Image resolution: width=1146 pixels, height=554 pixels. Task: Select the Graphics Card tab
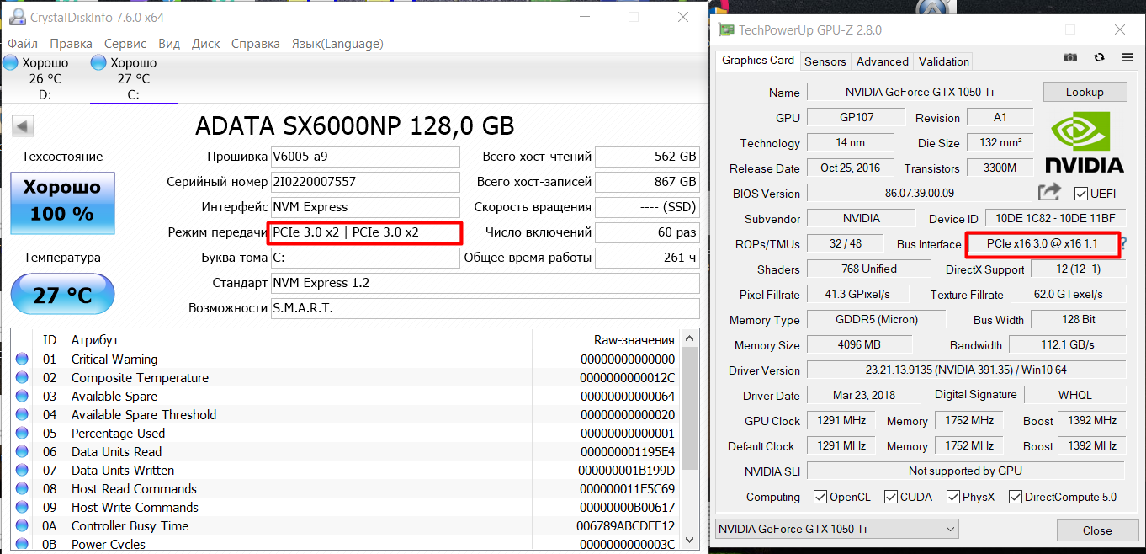point(758,60)
